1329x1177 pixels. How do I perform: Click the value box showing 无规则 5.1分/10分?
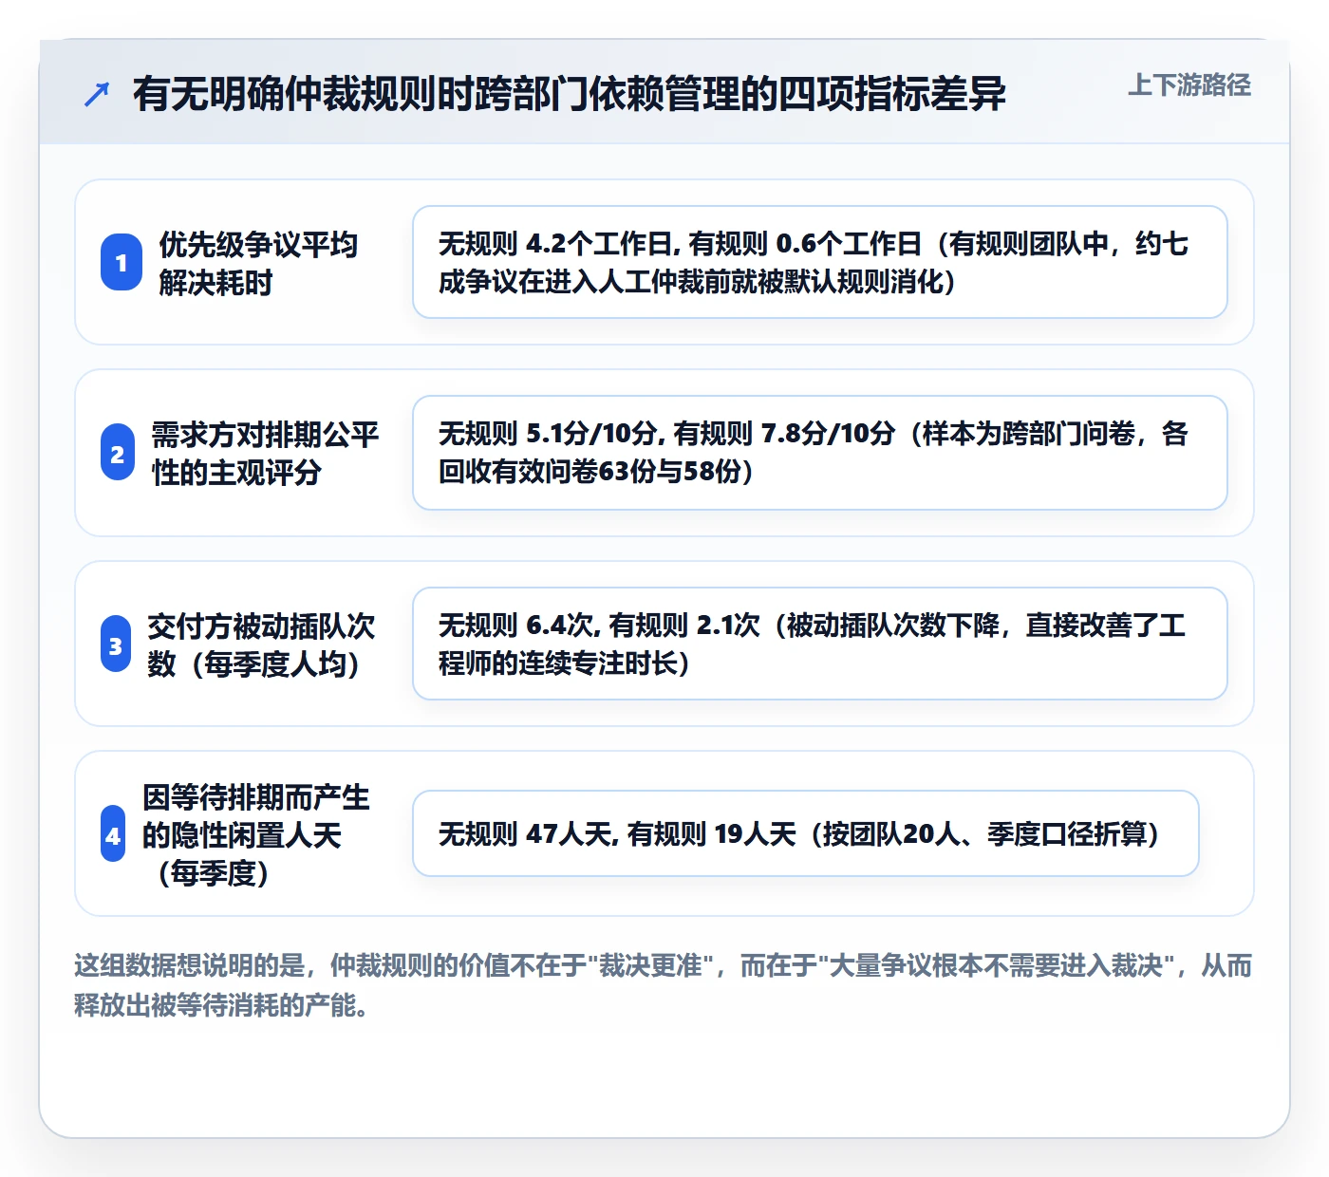[x=820, y=453]
